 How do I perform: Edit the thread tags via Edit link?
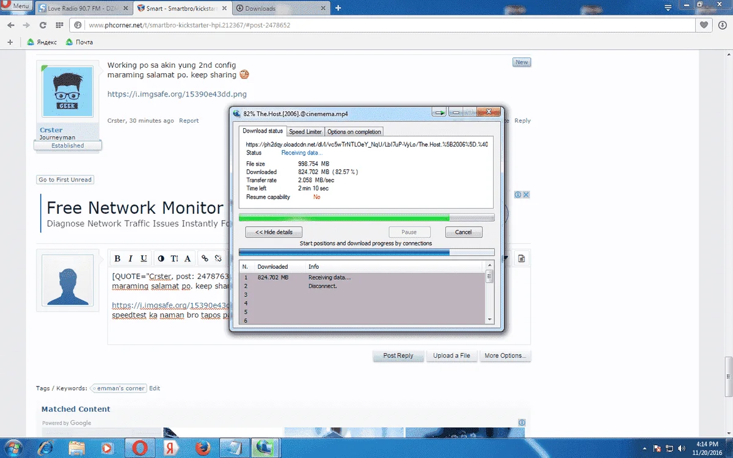click(x=155, y=388)
